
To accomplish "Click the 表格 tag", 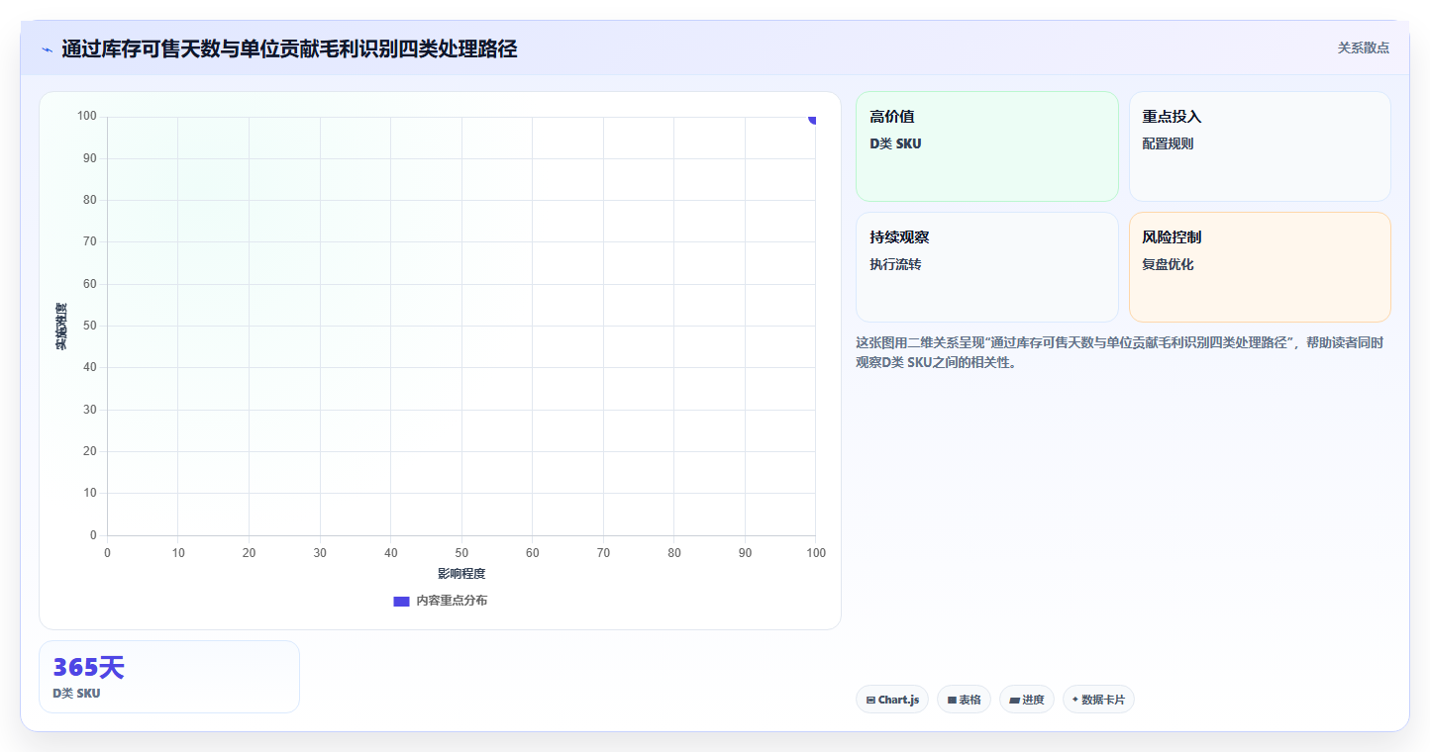I will [x=964, y=700].
